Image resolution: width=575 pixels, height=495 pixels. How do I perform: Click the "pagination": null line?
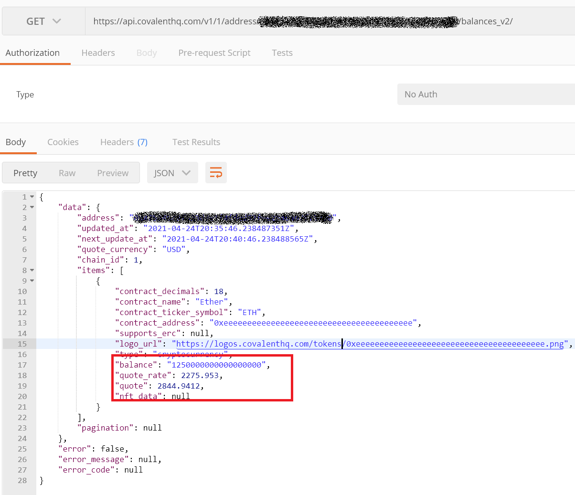(x=119, y=428)
